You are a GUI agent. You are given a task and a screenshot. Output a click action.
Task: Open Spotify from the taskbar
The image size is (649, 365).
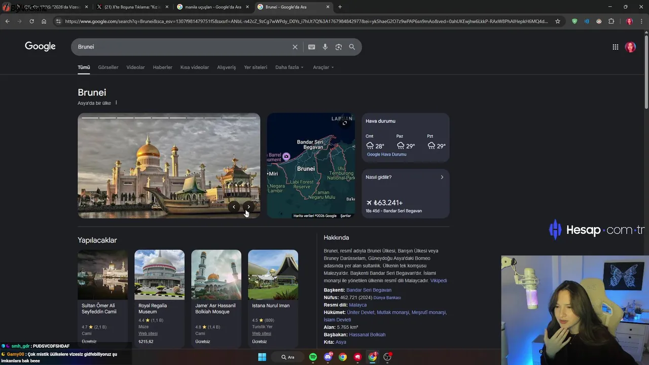(x=313, y=357)
